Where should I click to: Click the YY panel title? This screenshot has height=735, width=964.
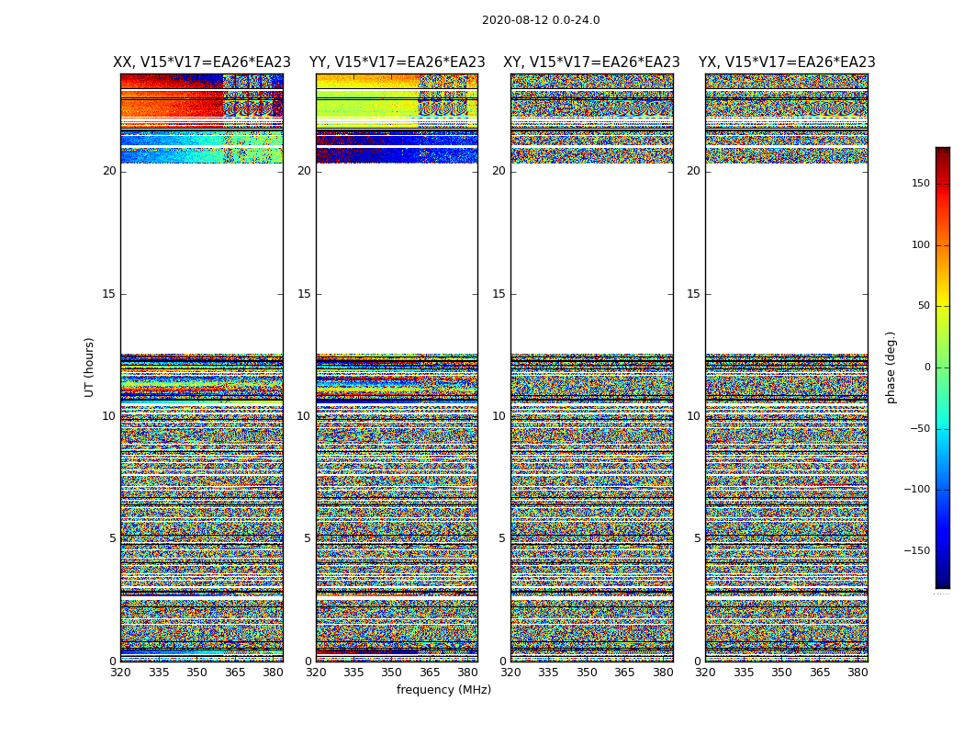(x=398, y=62)
